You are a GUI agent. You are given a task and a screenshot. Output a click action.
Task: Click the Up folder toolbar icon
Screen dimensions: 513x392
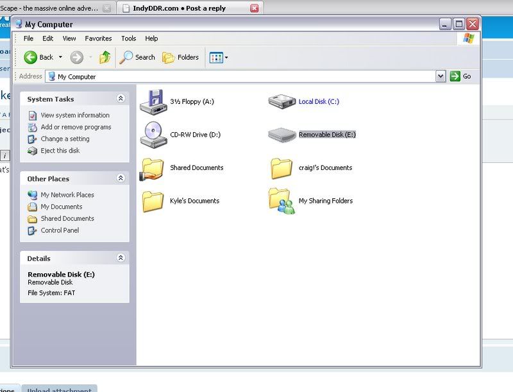tap(105, 57)
